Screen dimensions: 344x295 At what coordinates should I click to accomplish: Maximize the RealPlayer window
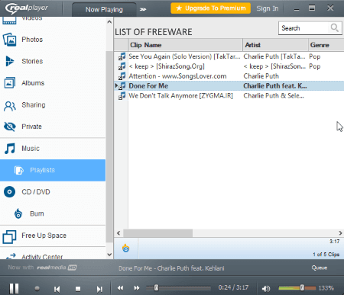(x=312, y=8)
